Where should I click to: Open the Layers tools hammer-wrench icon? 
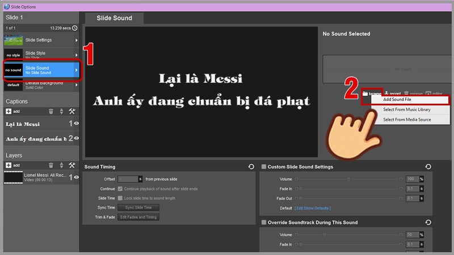tap(72, 165)
